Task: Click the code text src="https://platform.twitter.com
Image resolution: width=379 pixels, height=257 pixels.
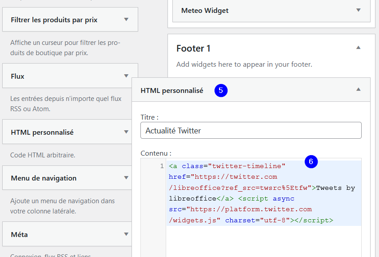Action: [x=240, y=209]
